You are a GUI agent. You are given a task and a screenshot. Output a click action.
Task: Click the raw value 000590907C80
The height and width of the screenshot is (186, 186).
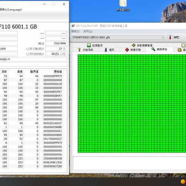pyautogui.click(x=53, y=166)
